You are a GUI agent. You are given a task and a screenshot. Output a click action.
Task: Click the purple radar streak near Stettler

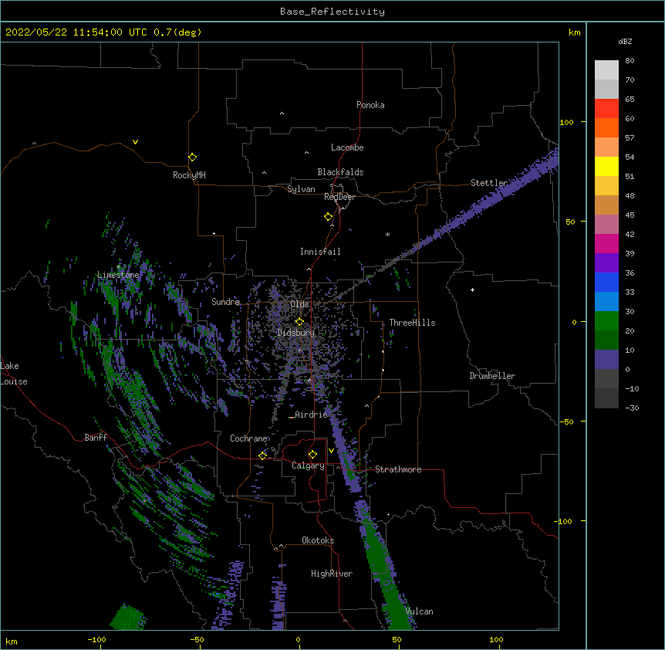click(501, 193)
